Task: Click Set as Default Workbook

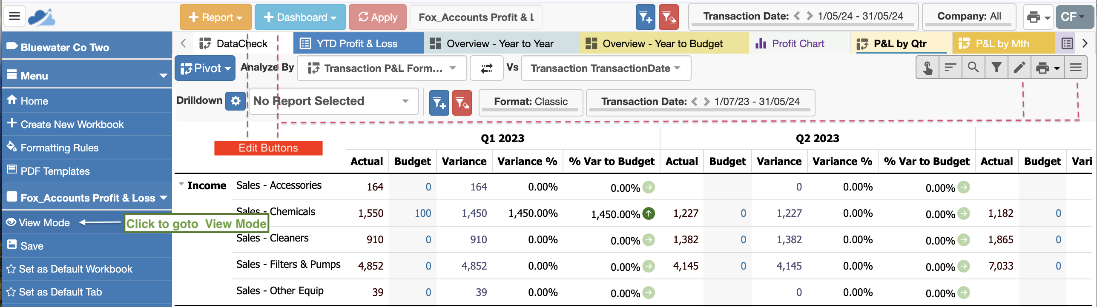Action: coord(87,269)
